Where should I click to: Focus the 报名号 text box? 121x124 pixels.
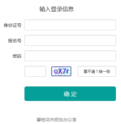(70, 40)
